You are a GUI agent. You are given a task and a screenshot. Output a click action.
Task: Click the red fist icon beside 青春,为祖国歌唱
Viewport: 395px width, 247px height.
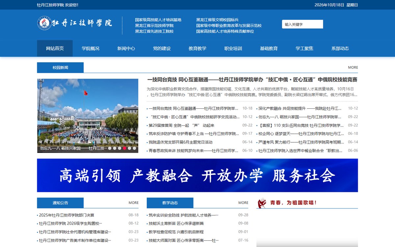pyautogui.click(x=262, y=203)
